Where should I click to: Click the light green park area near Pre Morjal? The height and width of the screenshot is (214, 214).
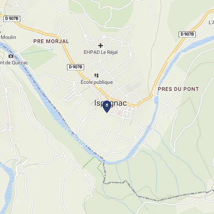click(38, 57)
